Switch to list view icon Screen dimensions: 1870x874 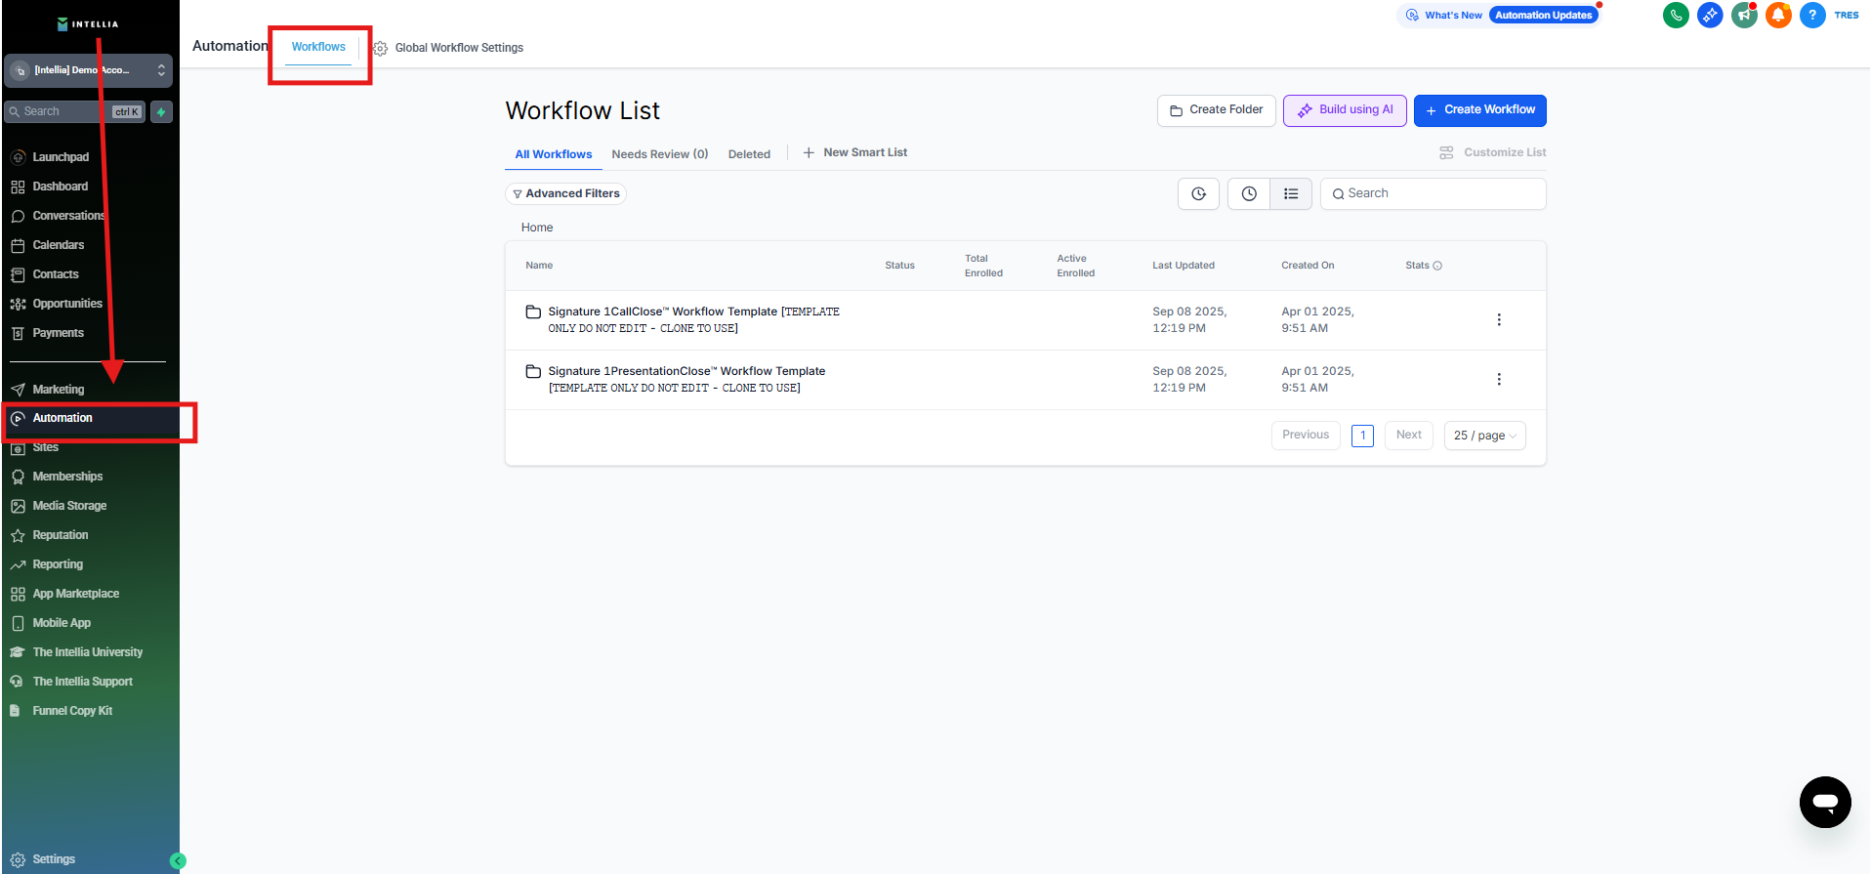click(x=1290, y=194)
